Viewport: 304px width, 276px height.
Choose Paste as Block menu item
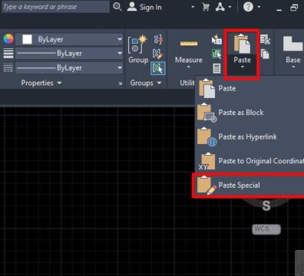pos(249,113)
